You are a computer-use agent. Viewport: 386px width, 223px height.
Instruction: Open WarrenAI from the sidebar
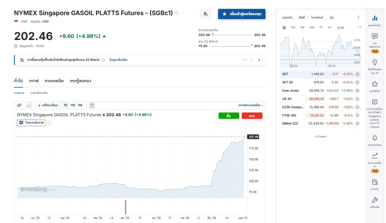375,40
